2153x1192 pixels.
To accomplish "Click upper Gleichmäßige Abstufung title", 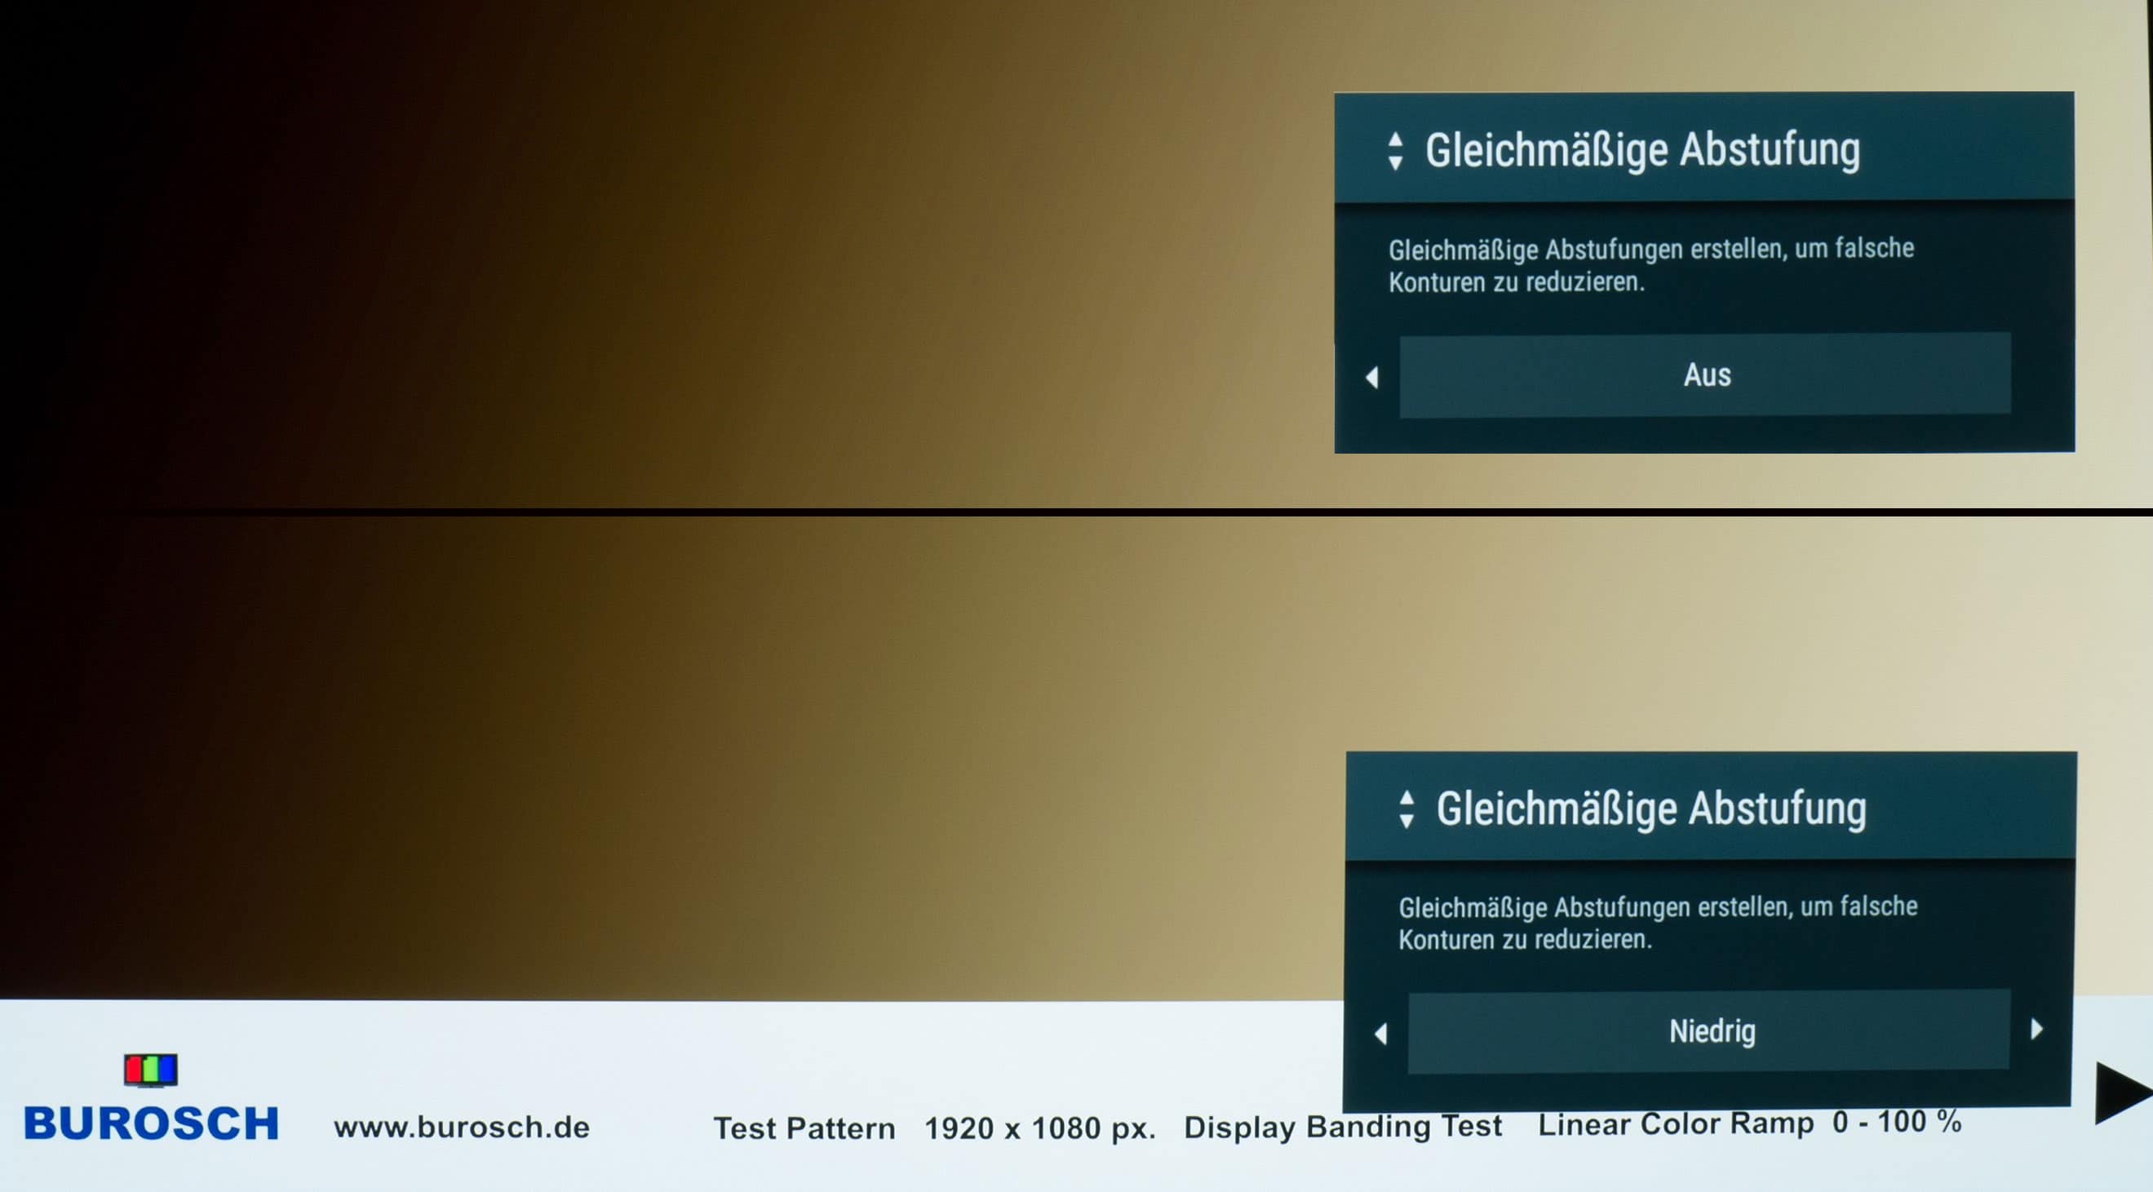I will point(1642,150).
